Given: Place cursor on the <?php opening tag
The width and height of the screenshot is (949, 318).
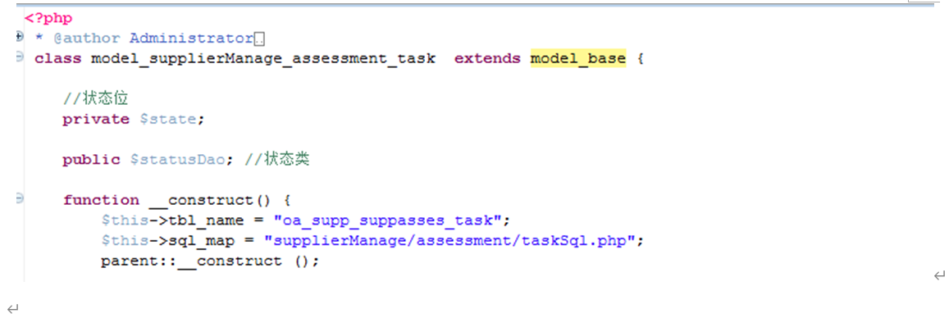Looking at the screenshot, I should [48, 18].
